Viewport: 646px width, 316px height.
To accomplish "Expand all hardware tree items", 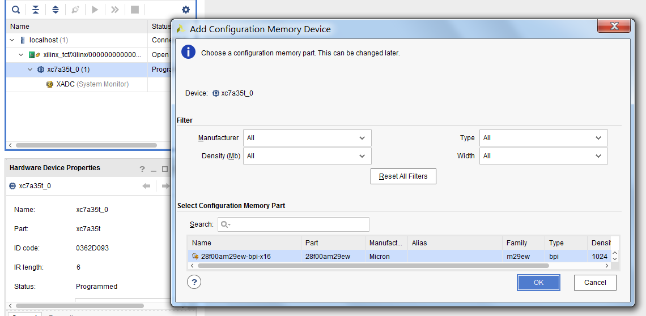I will (x=55, y=10).
